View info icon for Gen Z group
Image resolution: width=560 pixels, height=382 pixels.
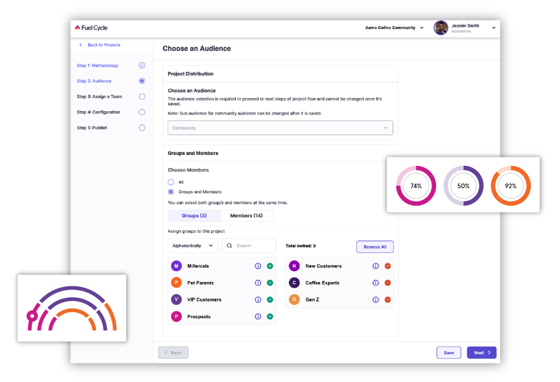pyautogui.click(x=376, y=300)
